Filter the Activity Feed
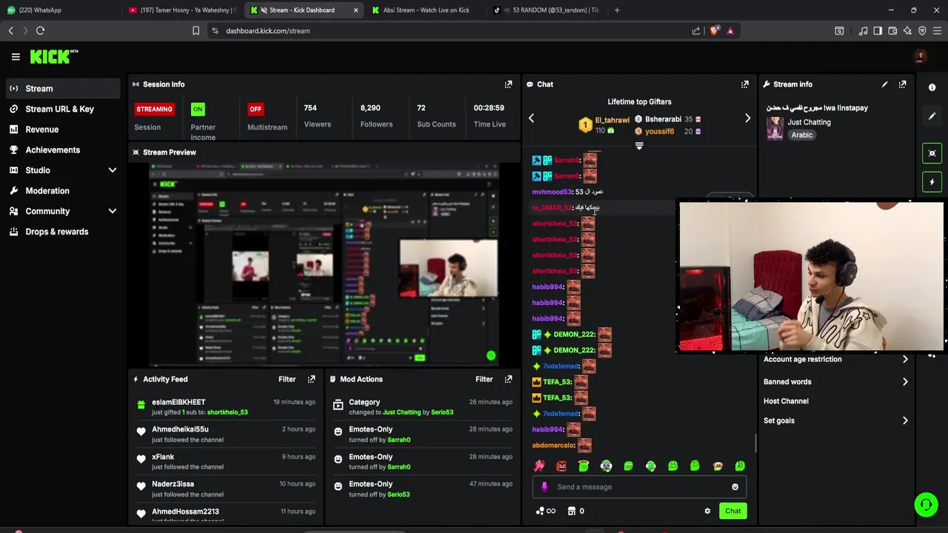This screenshot has width=948, height=533. [287, 379]
